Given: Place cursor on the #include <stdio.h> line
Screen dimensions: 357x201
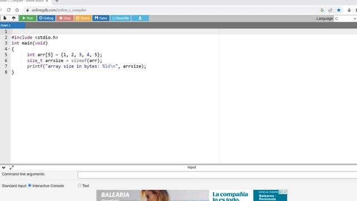Looking at the screenshot, I should (35, 37).
